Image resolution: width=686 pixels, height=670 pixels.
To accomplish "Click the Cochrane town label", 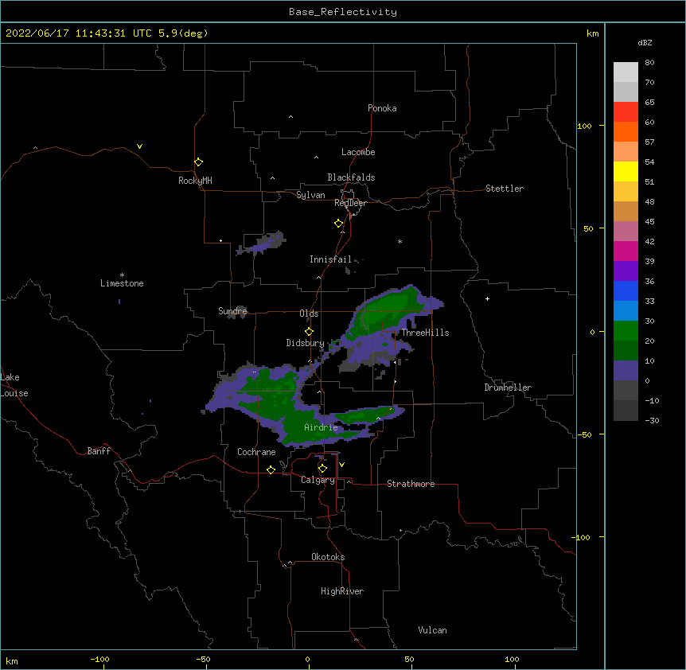I will tap(256, 452).
